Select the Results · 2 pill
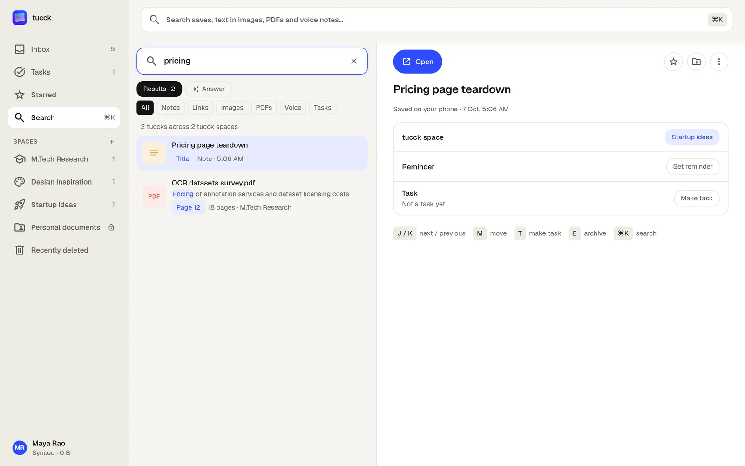 [x=159, y=89]
